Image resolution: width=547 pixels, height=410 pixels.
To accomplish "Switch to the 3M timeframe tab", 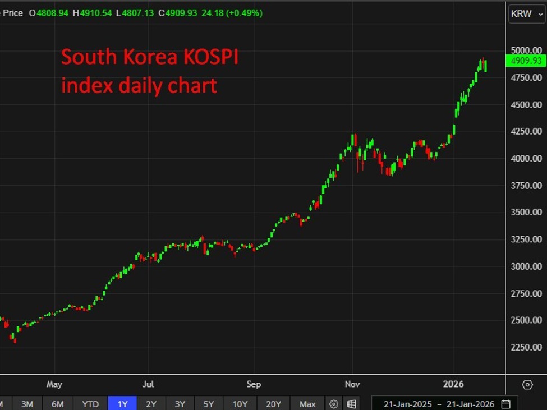I will click(27, 403).
